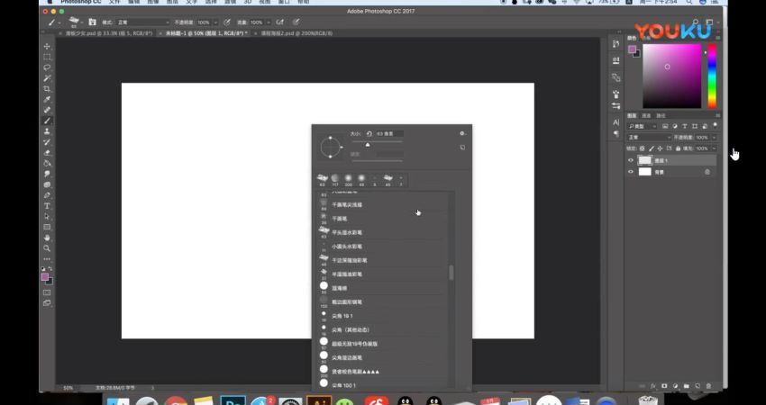Open the brush blend mode 模式 dropdown
Image resolution: width=766 pixels, height=405 pixels.
pyautogui.click(x=142, y=22)
